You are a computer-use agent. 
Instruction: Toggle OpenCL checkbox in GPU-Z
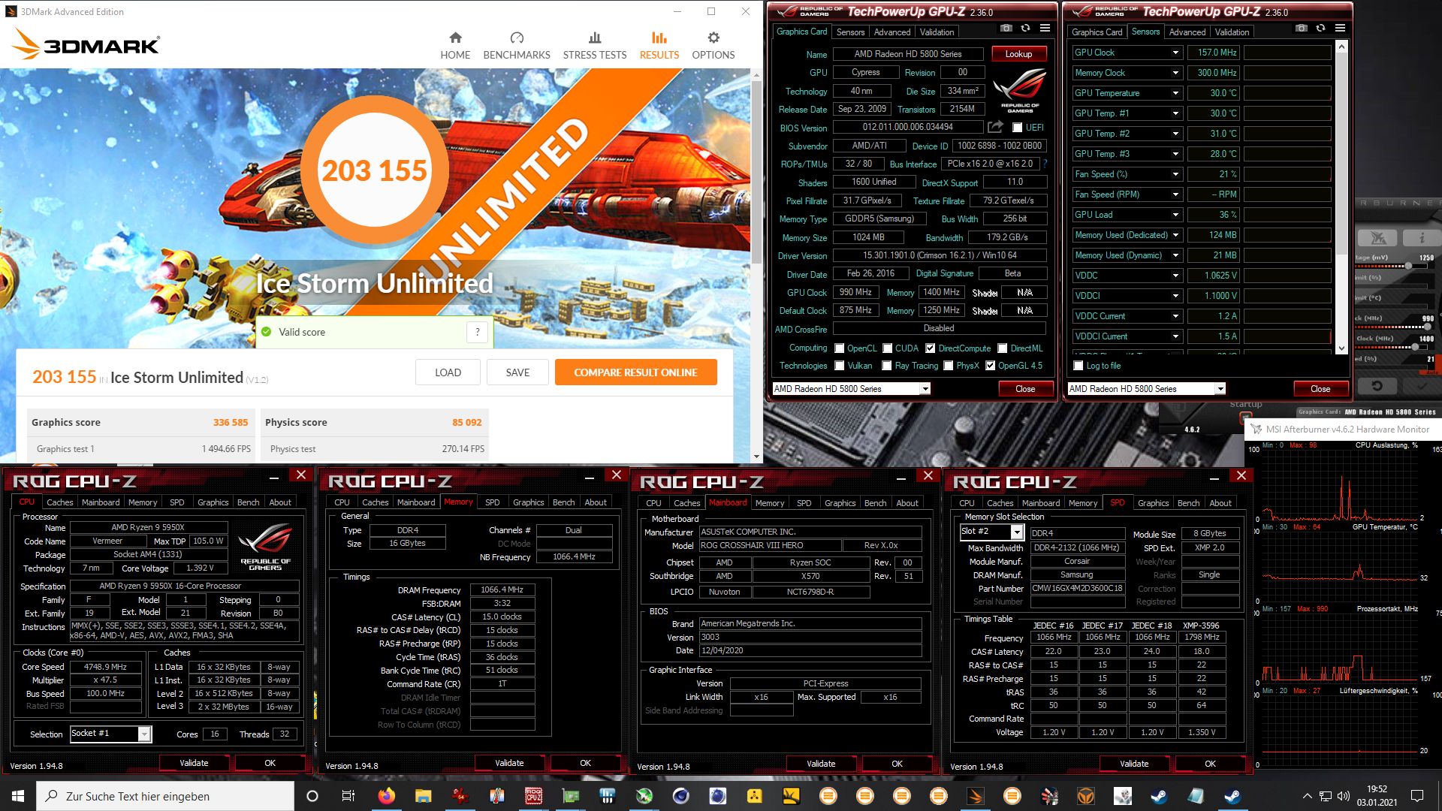coord(840,348)
